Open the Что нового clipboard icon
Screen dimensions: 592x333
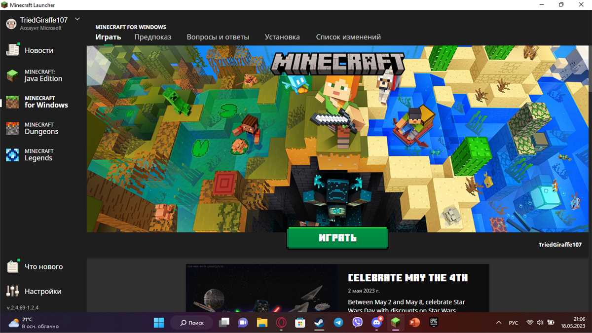coord(12,266)
